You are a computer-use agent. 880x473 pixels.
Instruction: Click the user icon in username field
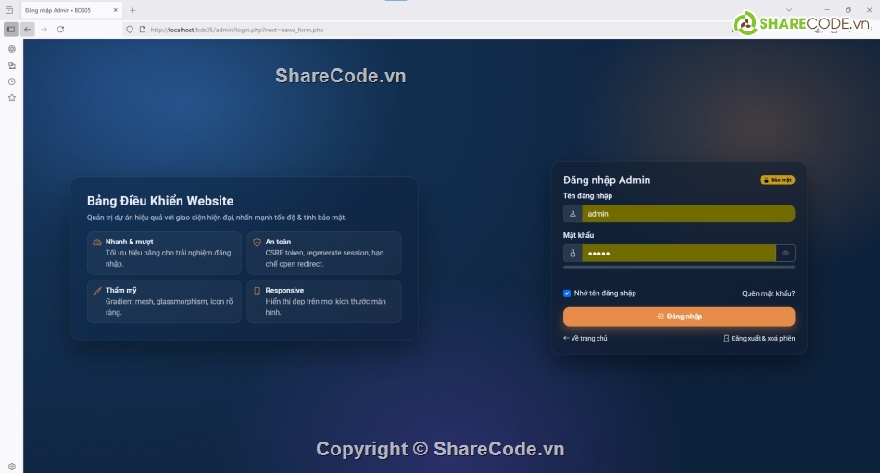572,214
